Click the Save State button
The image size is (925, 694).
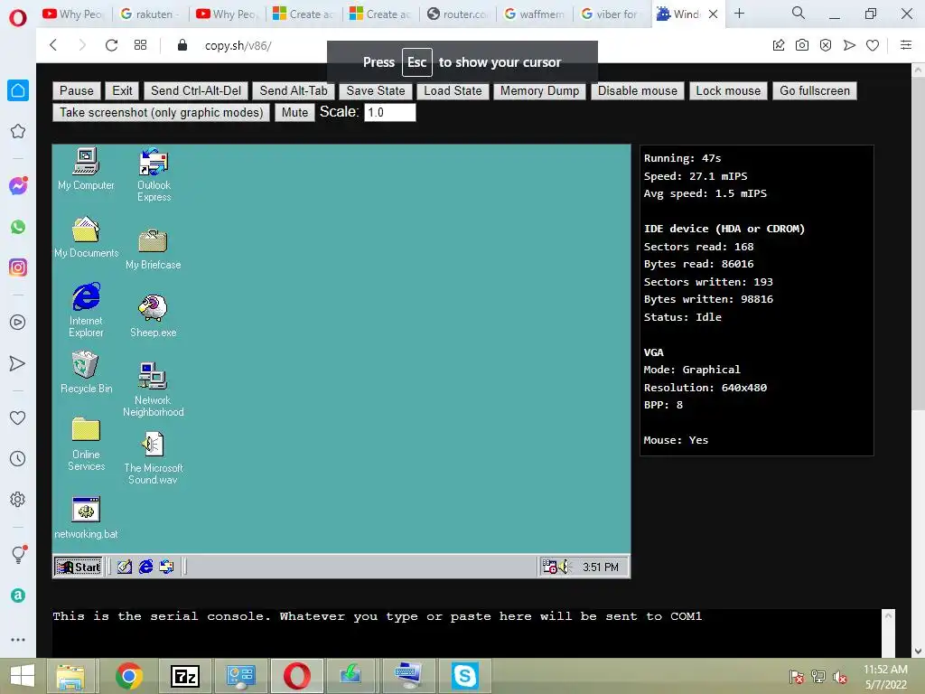[x=376, y=91]
